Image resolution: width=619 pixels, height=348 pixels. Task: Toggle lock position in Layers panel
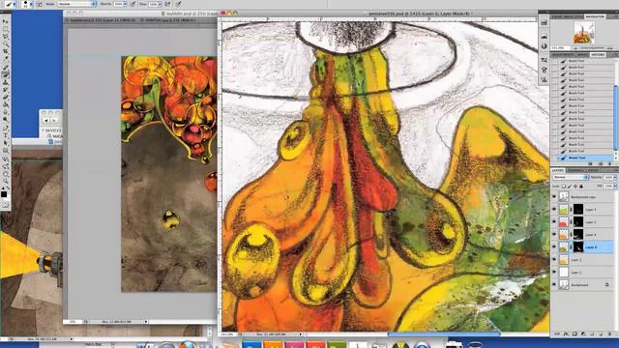[x=575, y=186]
